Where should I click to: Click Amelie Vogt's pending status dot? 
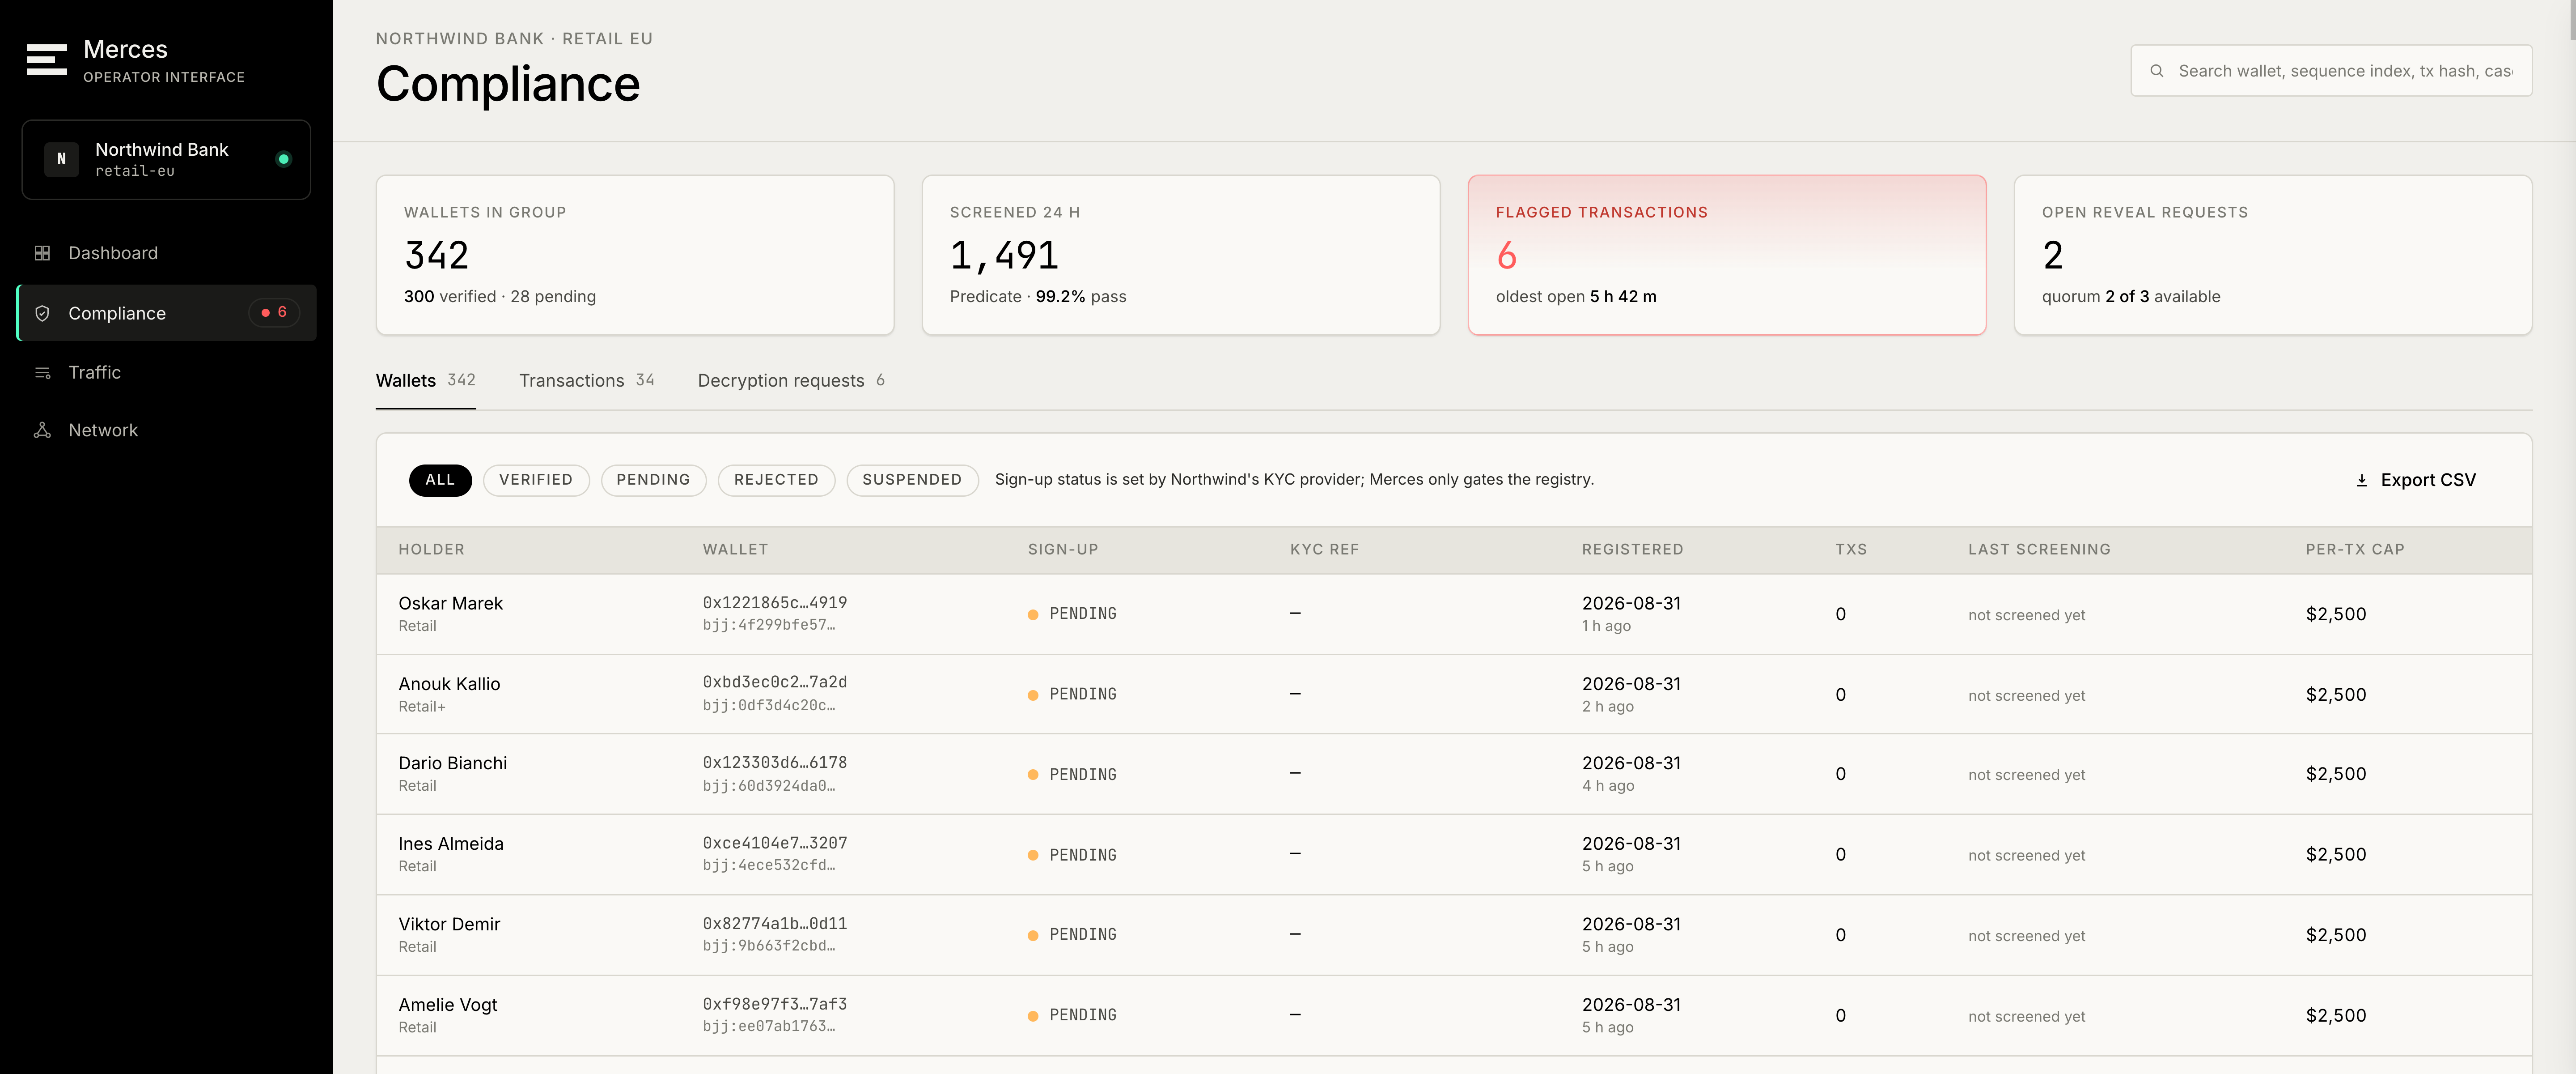[1033, 1016]
